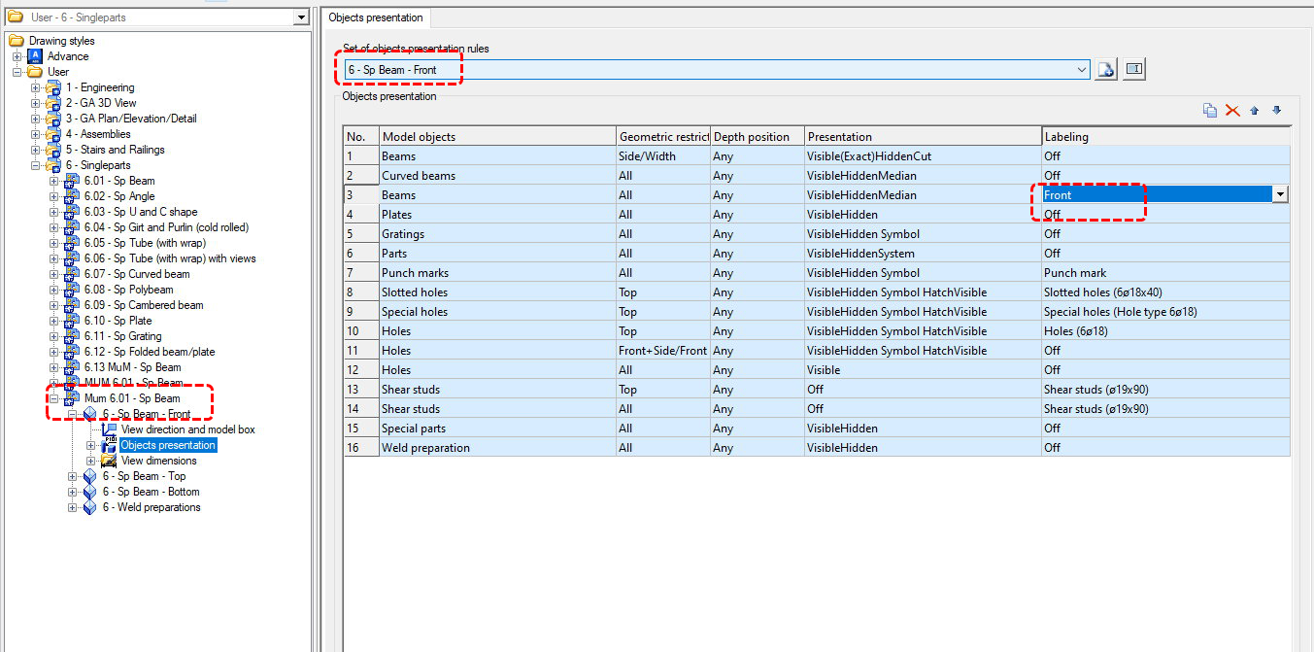
Task: Move the selected rule up
Action: (1255, 111)
